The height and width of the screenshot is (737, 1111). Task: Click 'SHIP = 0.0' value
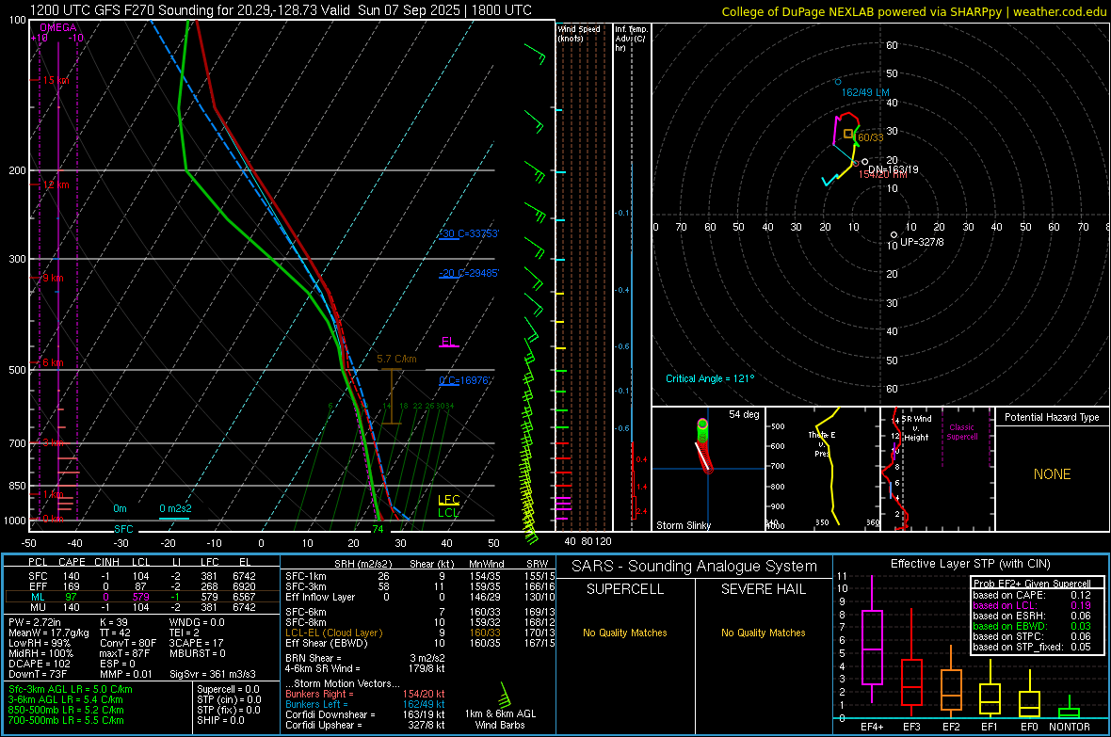click(x=218, y=720)
